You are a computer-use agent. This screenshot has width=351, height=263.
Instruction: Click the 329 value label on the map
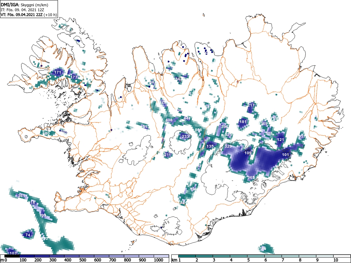point(228,146)
